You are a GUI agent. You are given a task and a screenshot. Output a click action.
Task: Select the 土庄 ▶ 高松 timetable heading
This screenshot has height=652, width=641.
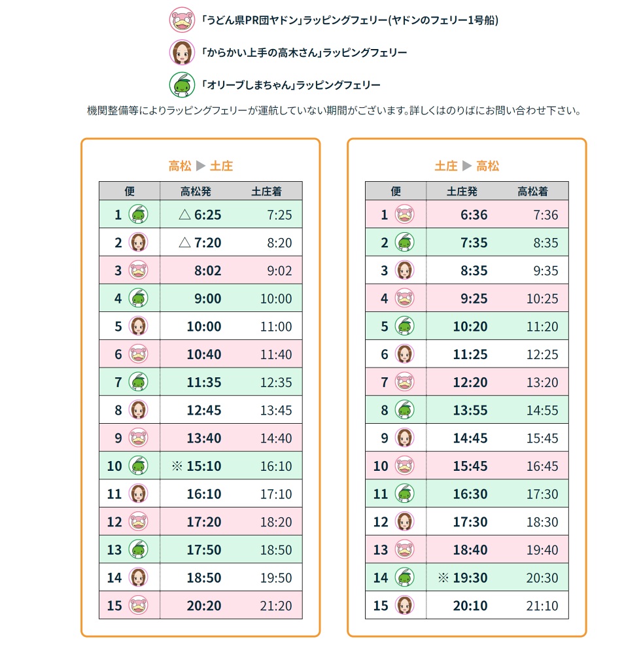[x=466, y=166]
